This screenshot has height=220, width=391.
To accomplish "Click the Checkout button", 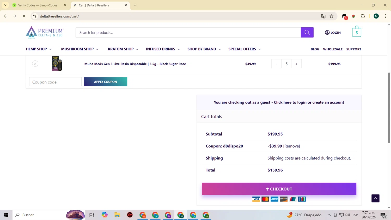I will pos(279,189).
